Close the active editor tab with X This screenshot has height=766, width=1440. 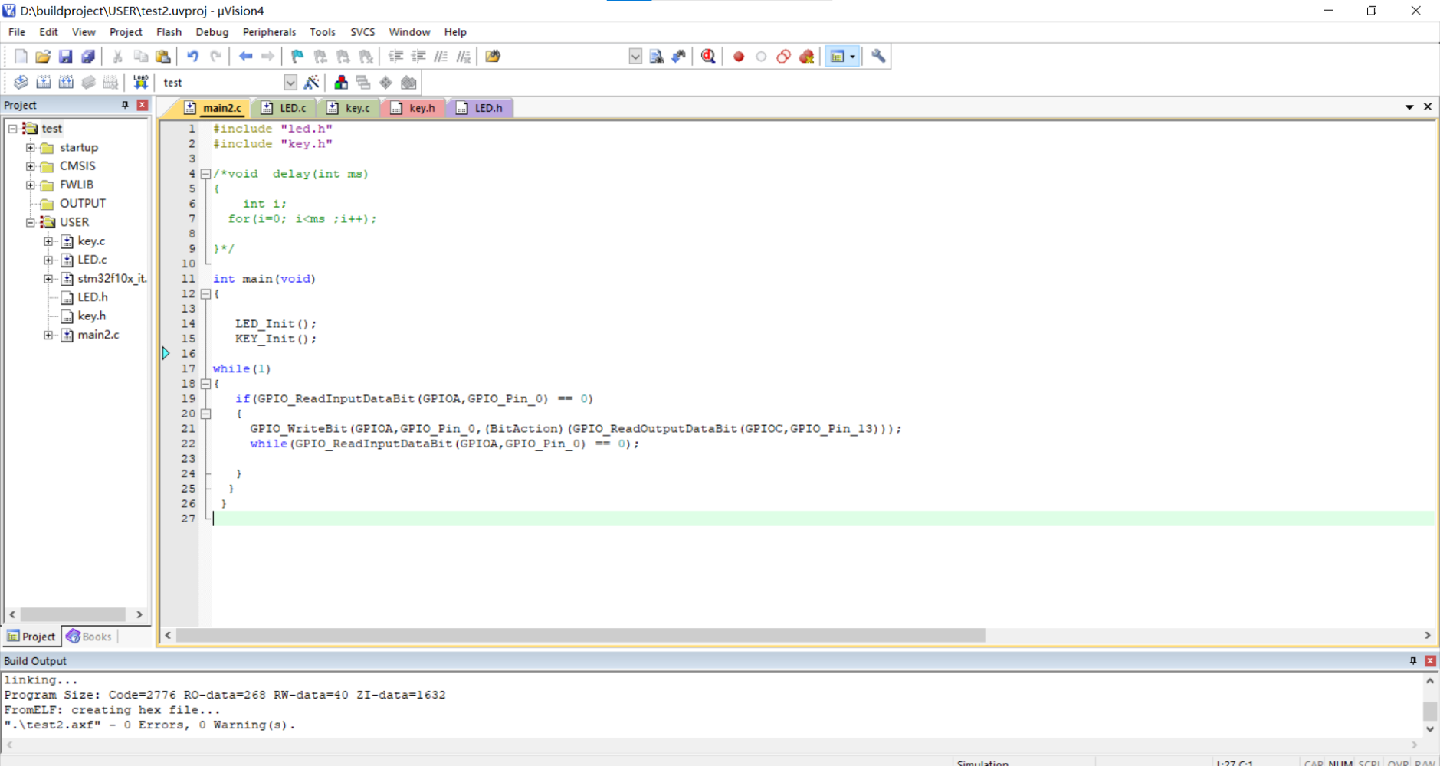click(1428, 107)
